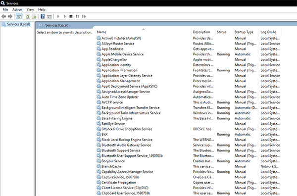Sort by Log On As column header
Screen dimensions: 297x196
click(268, 32)
